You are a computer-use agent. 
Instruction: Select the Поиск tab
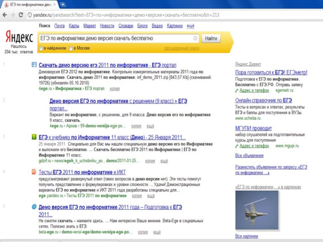coord(44,26)
